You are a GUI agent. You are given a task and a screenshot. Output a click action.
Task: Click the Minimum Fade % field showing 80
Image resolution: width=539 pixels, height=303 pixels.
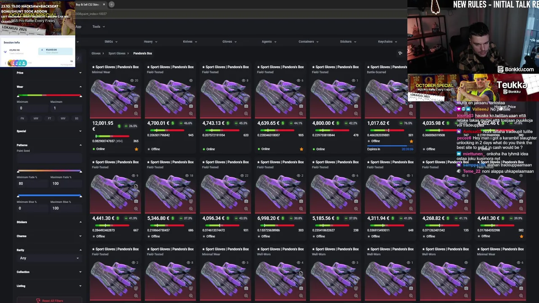33,183
